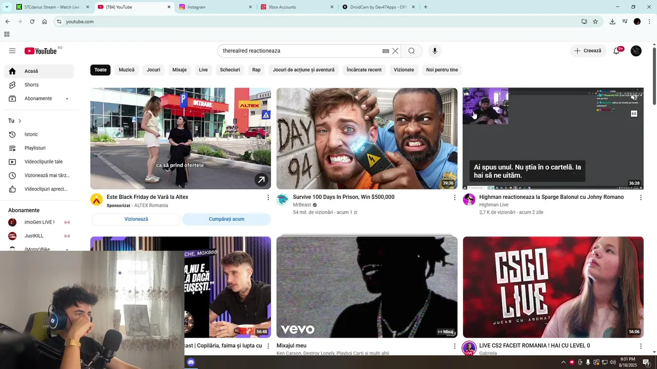This screenshot has height=369, width=657.
Task: Click the browser home button
Action: coord(44,22)
